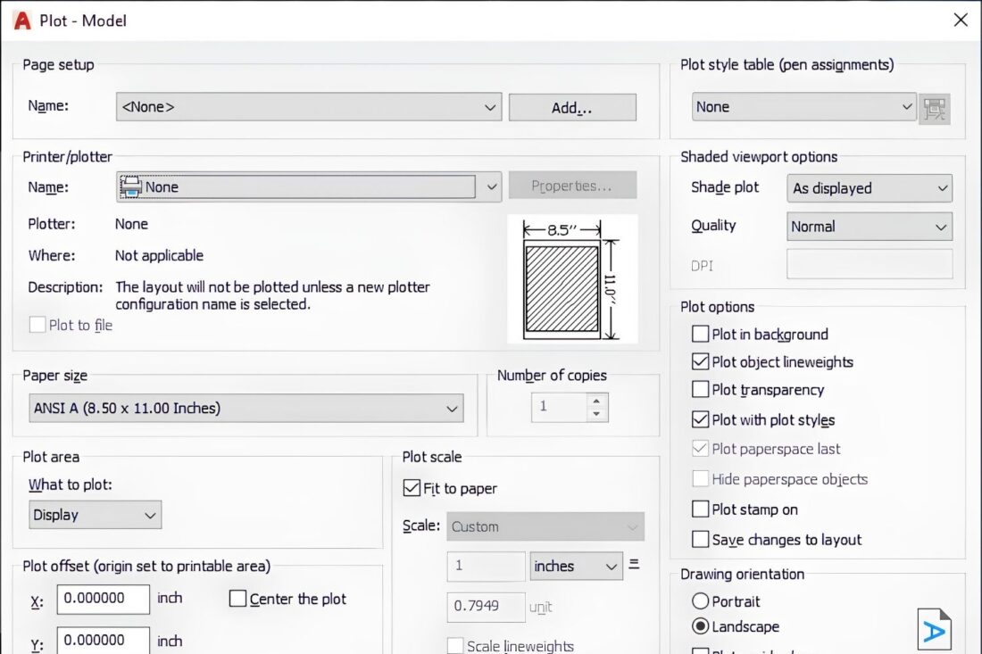
Task: Click the X plot offset field
Action: tap(104, 599)
